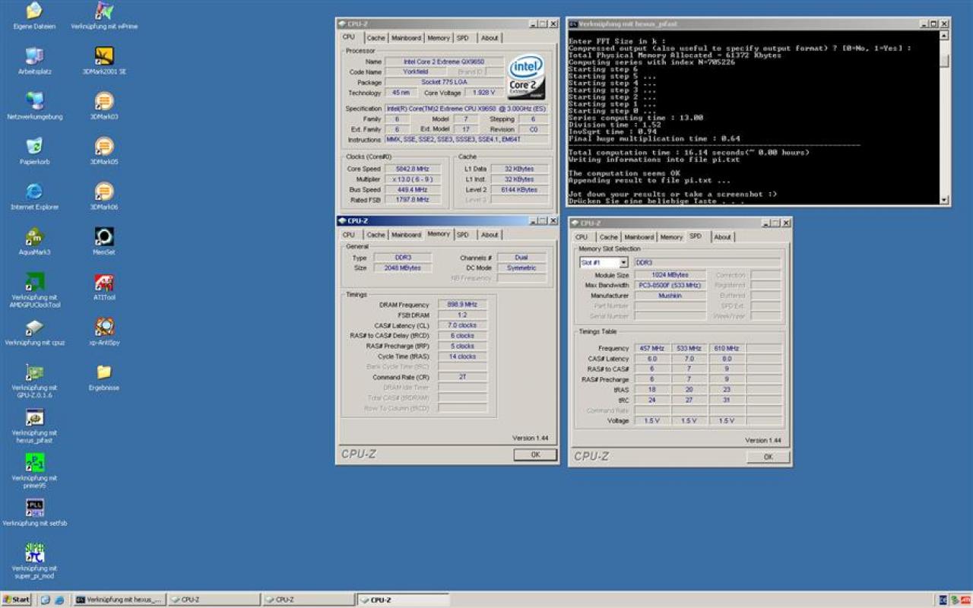Select Memory tab in the Slot Selection CPU-Z window
The image size is (973, 608).
pyautogui.click(x=671, y=237)
